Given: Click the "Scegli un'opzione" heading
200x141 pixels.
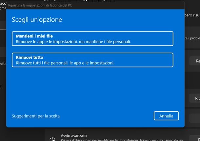Looking at the screenshot, I should tap(37, 20).
